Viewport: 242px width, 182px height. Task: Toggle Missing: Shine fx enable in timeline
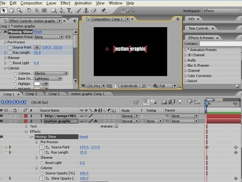tap(1, 137)
